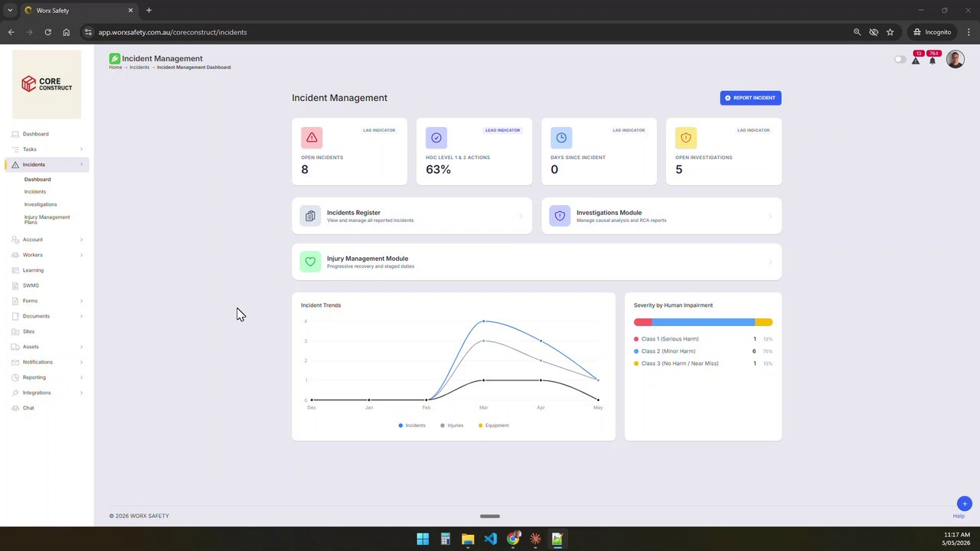Toggle Incidents series in chart legend
The width and height of the screenshot is (980, 551).
tap(412, 425)
